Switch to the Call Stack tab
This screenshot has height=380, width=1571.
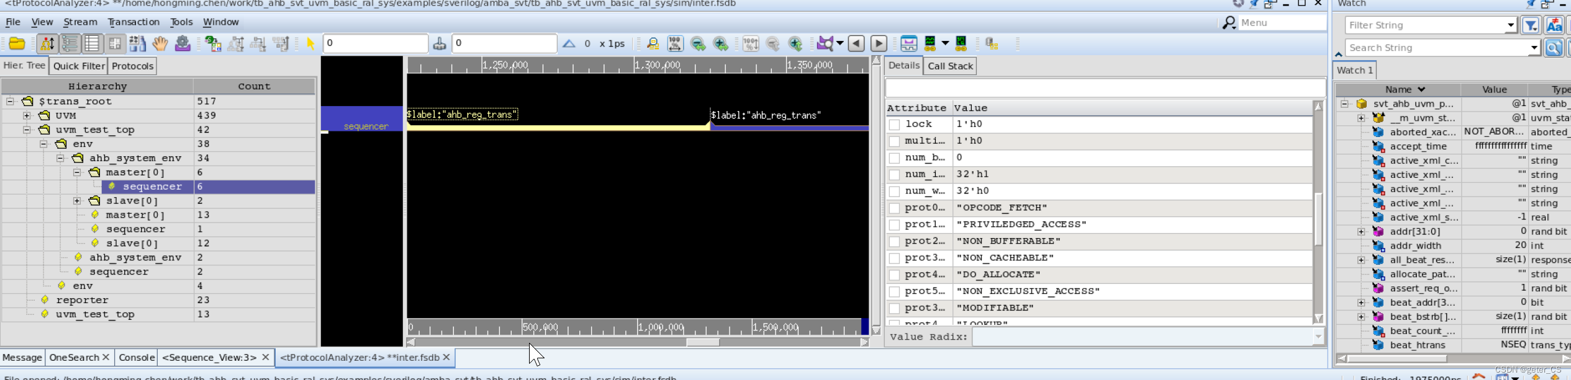(x=950, y=66)
